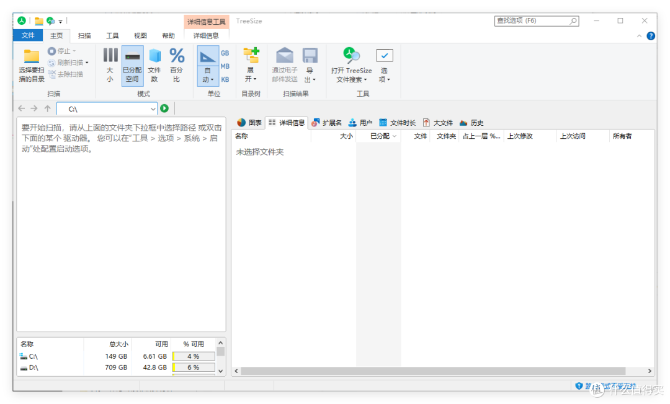This screenshot has width=670, height=404.
Task: Sort by the 已分配 column header
Action: [x=378, y=136]
